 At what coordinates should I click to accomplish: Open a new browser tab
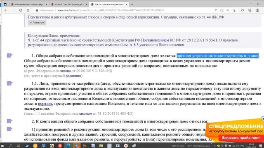click(132, 5)
